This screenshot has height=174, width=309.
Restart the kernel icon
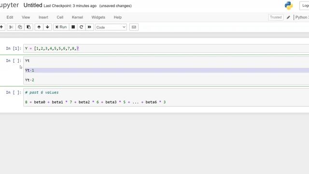[81, 27]
